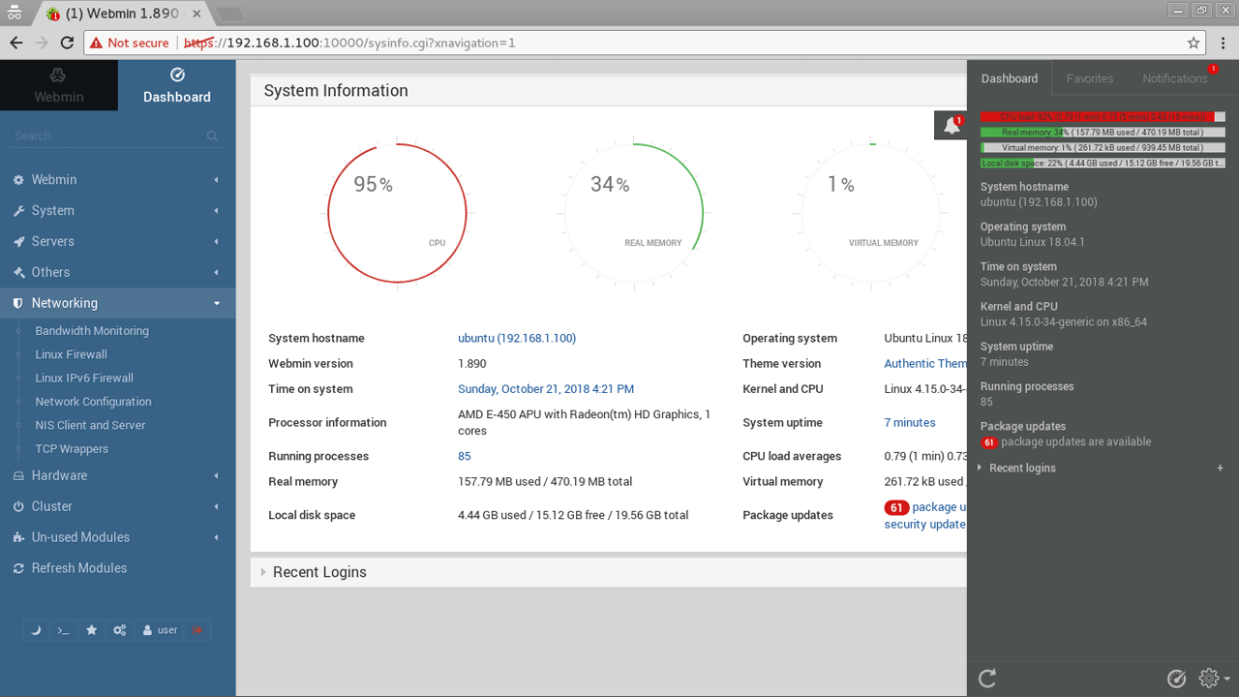
Task: Open the user account button
Action: (x=160, y=630)
